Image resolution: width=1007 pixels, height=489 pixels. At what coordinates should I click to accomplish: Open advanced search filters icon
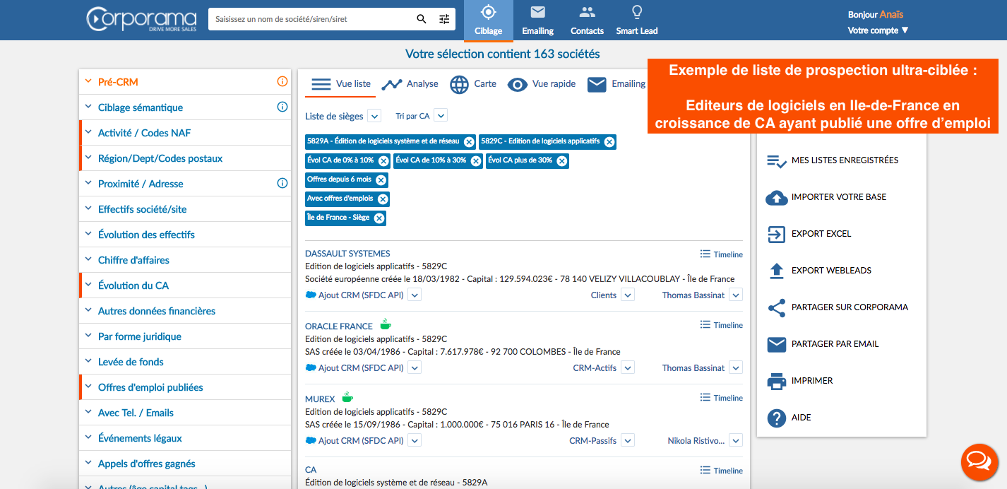[x=444, y=19]
